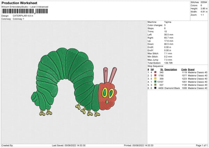Image resolution: width=209 pixels, height=148 pixels.
Task: Select the olive swatch in stop 5
Action: click(155, 85)
